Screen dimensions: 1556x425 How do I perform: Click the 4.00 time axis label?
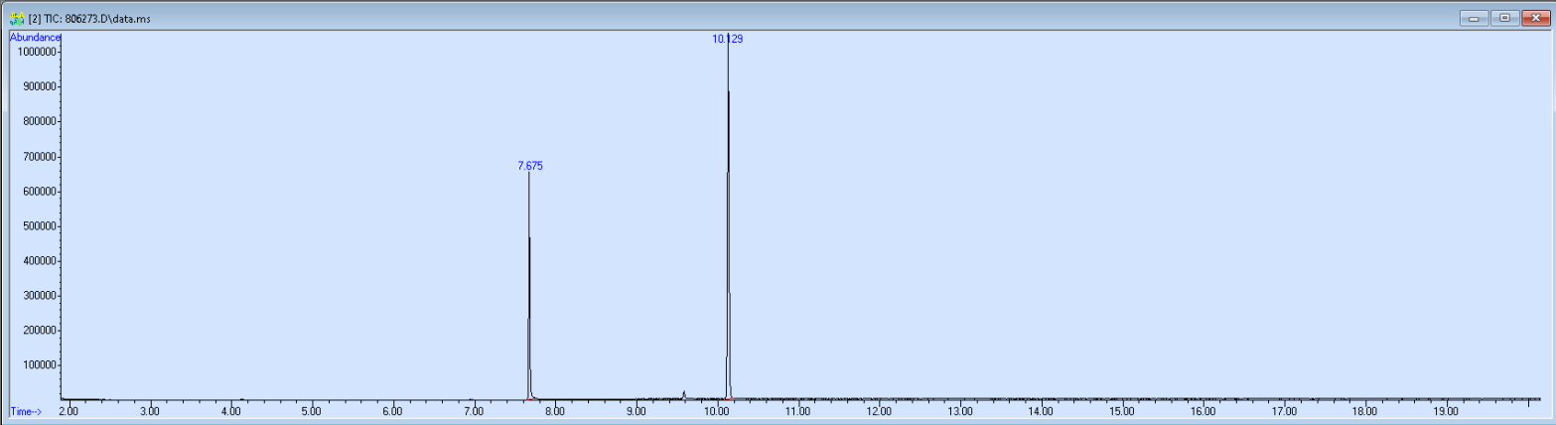[230, 410]
